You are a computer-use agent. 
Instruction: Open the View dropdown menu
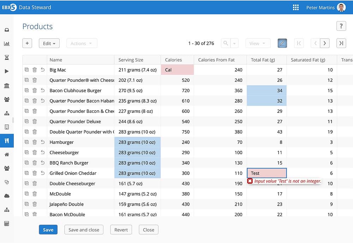[258, 43]
